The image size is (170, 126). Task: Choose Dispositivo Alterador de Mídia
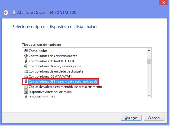pos(50,92)
